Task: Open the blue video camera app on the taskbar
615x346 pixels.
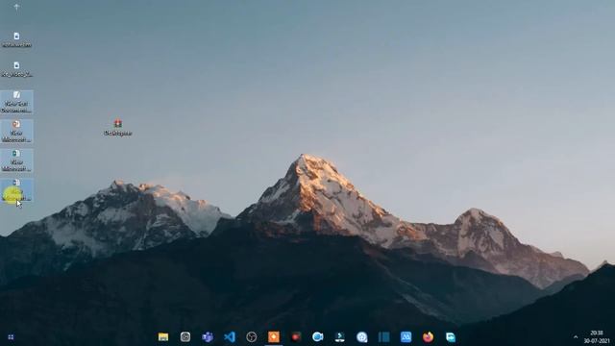Action: coord(318,336)
